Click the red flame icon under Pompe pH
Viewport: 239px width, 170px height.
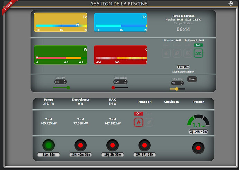139,122
